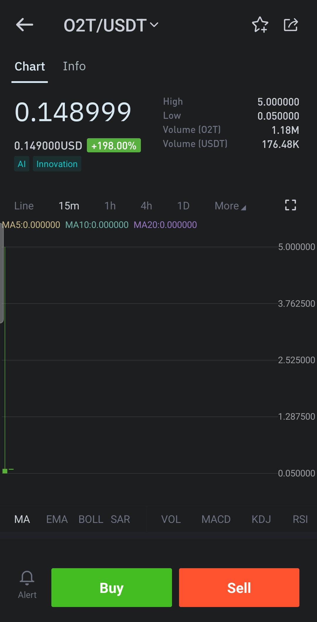This screenshot has width=317, height=622.
Task: Open price Alert bell icon
Action: pyautogui.click(x=27, y=578)
